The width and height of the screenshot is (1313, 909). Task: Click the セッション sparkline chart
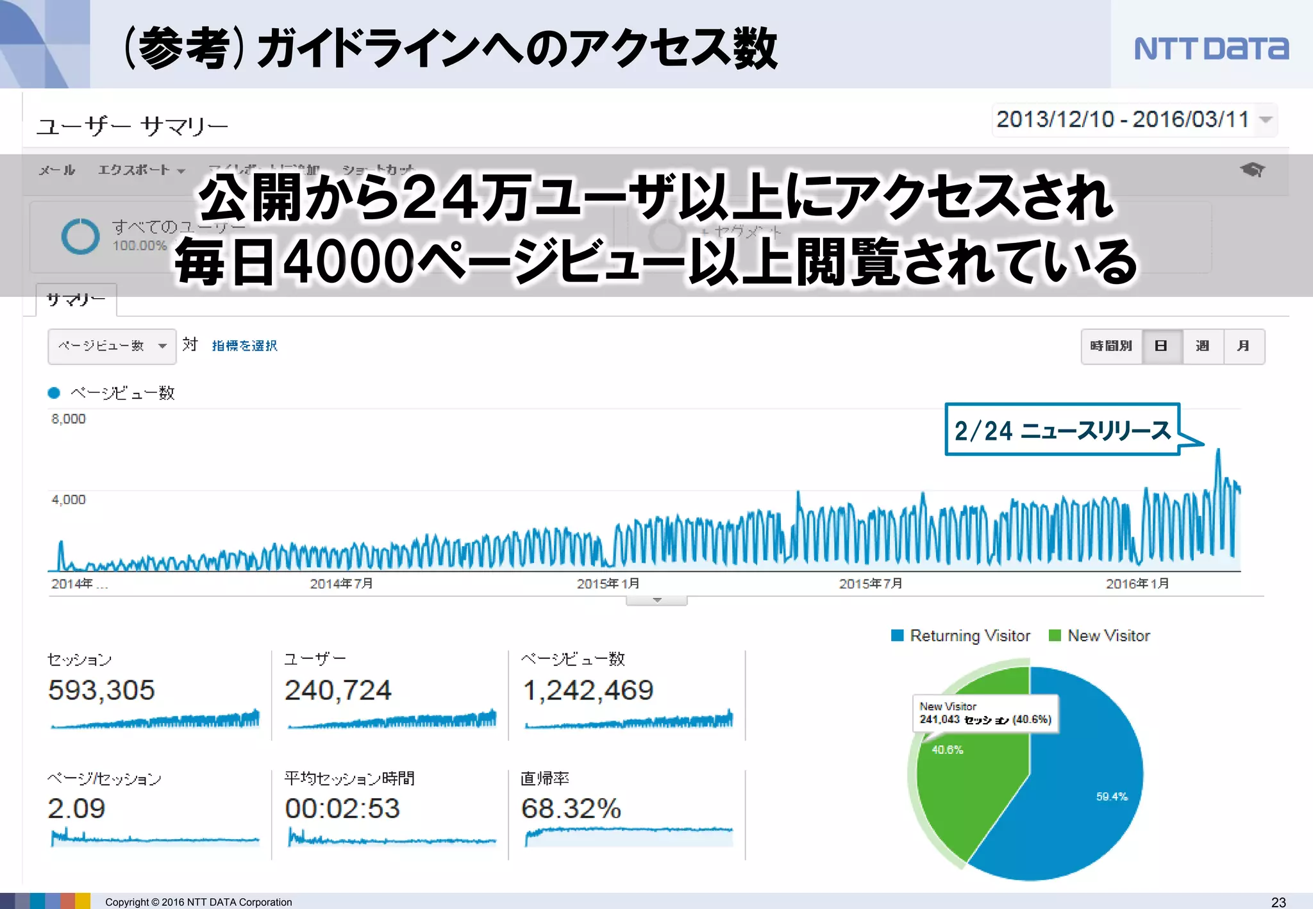pyautogui.click(x=155, y=719)
